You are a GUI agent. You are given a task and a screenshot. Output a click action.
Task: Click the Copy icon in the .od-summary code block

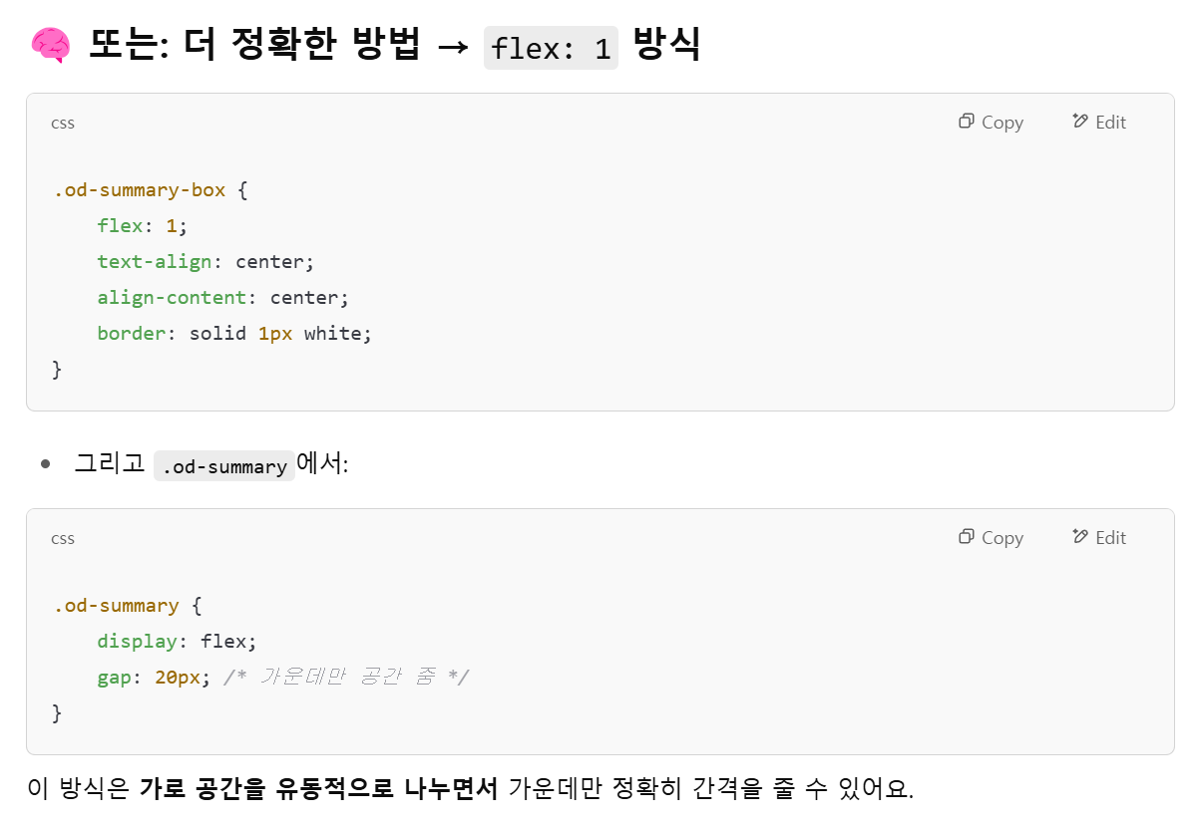pos(966,537)
